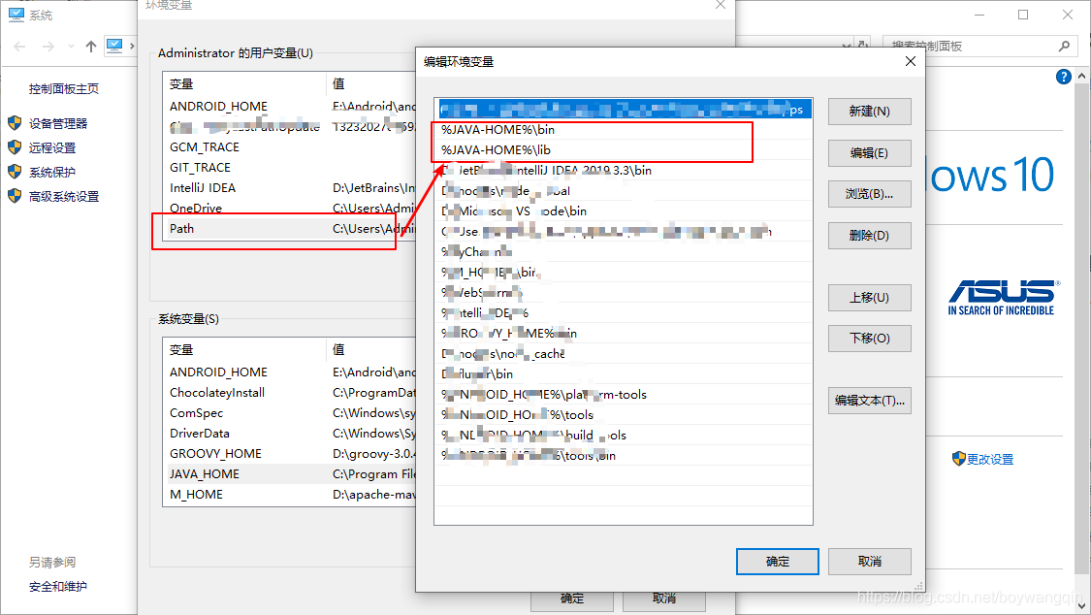The height and width of the screenshot is (615, 1091).
Task: Cancel with 取消 in 编辑环境变量 dialog
Action: (869, 562)
